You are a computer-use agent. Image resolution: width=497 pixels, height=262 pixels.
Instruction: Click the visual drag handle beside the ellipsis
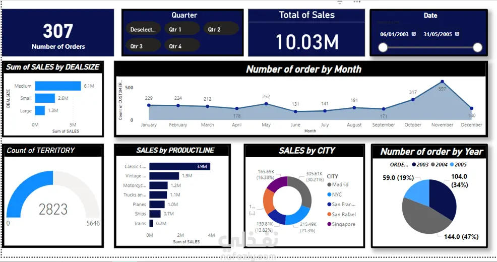coord(340,2)
